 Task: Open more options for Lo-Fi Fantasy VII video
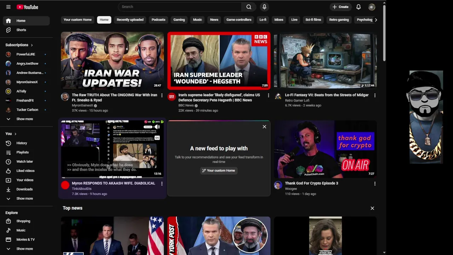(375, 95)
